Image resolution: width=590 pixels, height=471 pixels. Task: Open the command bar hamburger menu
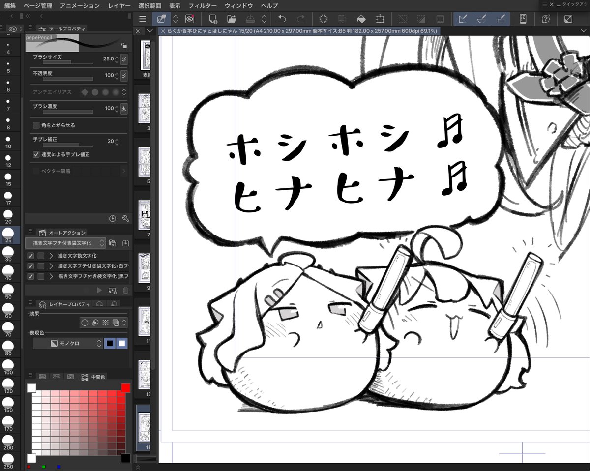tap(143, 19)
